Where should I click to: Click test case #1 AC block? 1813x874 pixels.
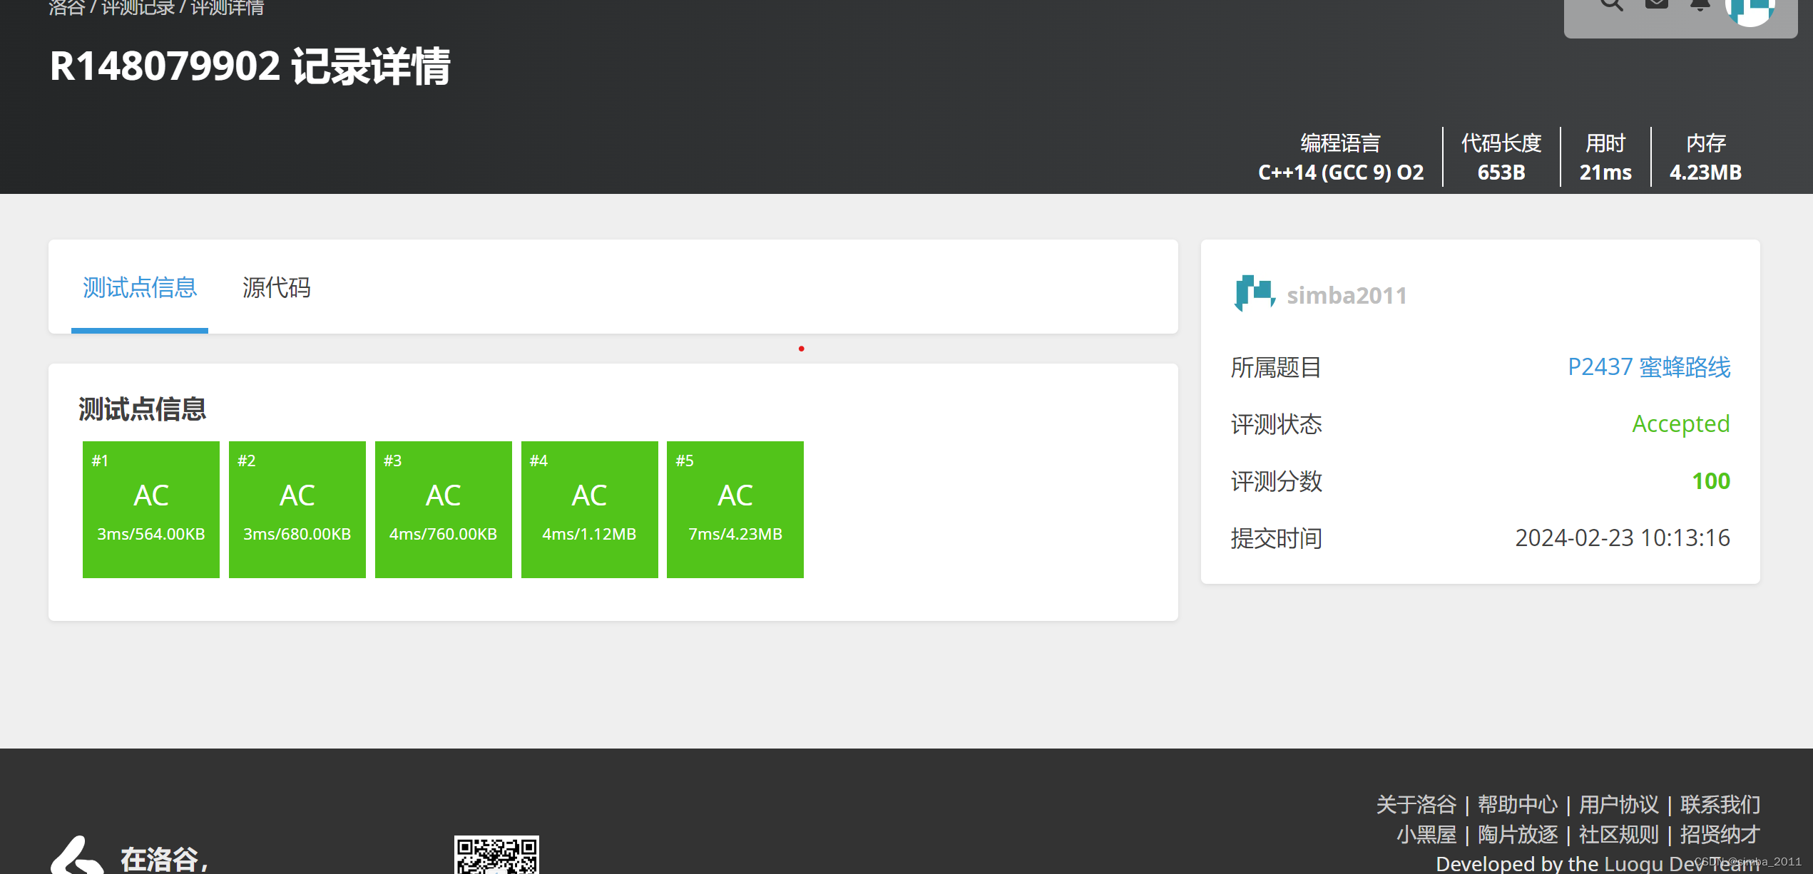pos(151,509)
